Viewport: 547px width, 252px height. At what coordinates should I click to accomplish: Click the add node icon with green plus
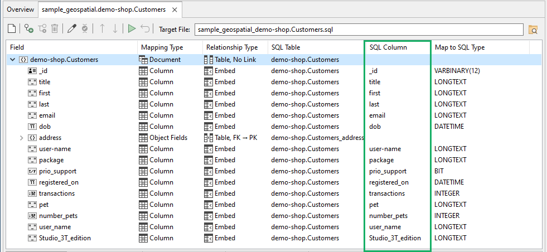28,29
